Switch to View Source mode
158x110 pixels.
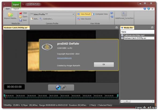[x=84, y=19]
